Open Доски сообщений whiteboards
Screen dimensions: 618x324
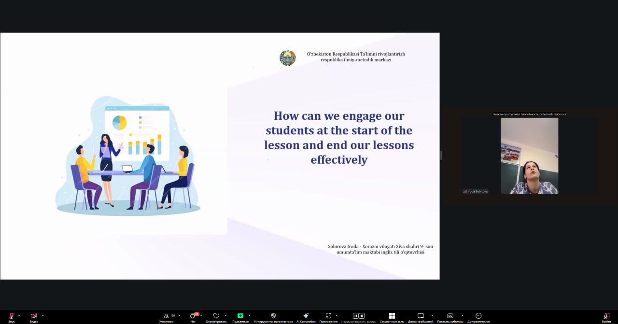click(421, 316)
